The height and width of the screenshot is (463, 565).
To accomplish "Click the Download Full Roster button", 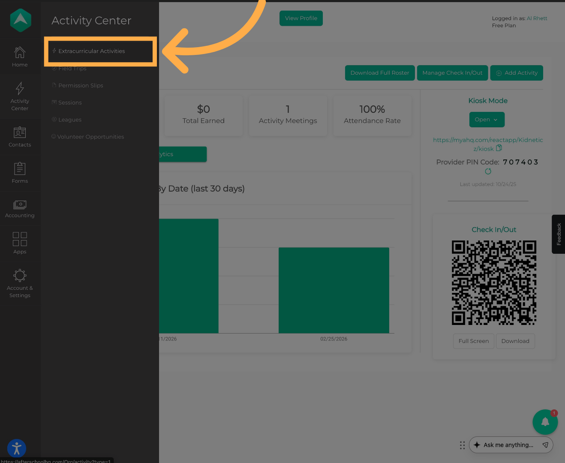I will (x=379, y=73).
